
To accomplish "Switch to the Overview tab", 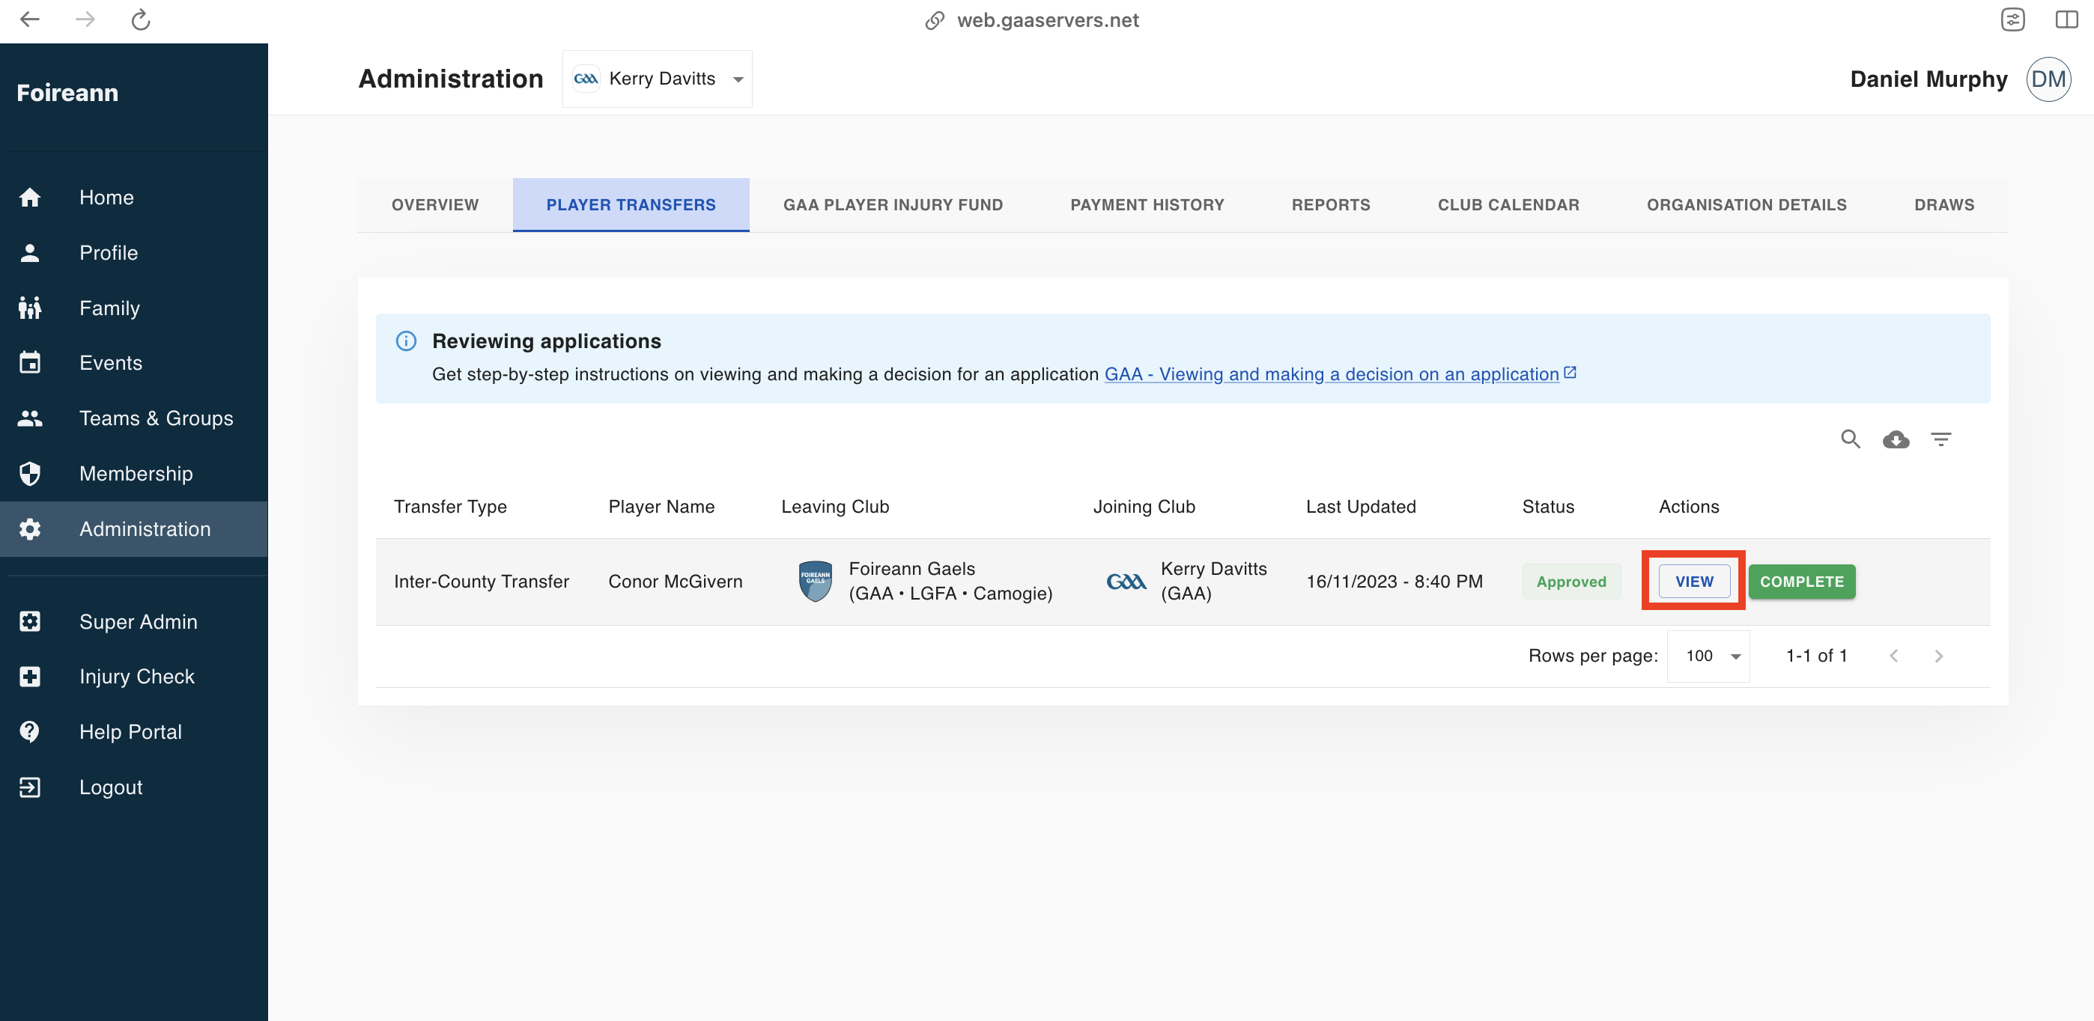I will [435, 204].
